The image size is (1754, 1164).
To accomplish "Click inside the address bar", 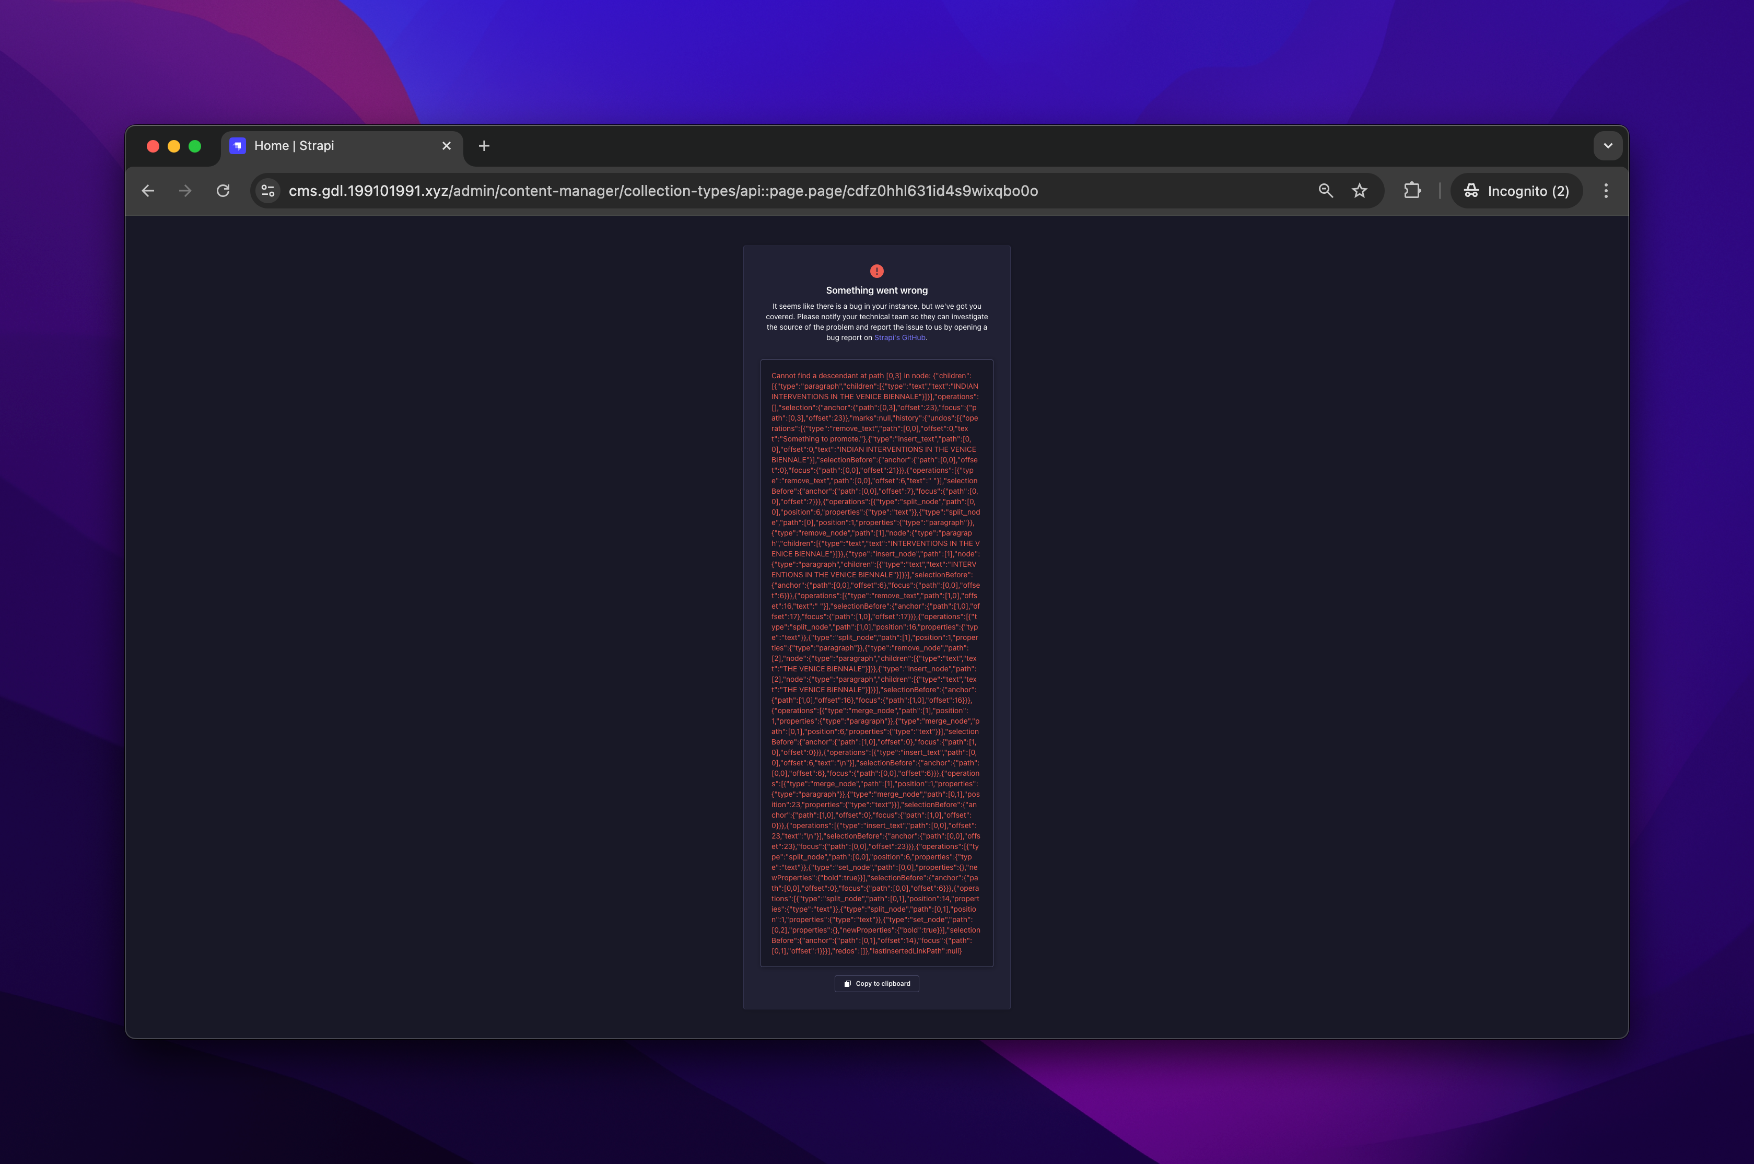I will click(668, 191).
